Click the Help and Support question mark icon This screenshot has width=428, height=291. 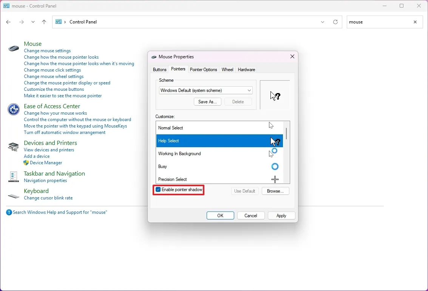point(8,212)
